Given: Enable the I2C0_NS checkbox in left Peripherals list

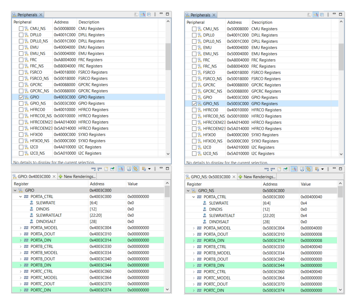Looking at the screenshot, I should click(x=21, y=153).
